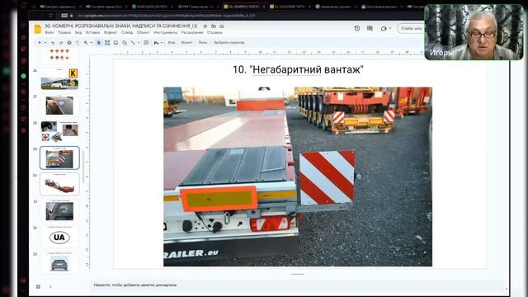Expand the new slide layout dropdown

(x=45, y=43)
